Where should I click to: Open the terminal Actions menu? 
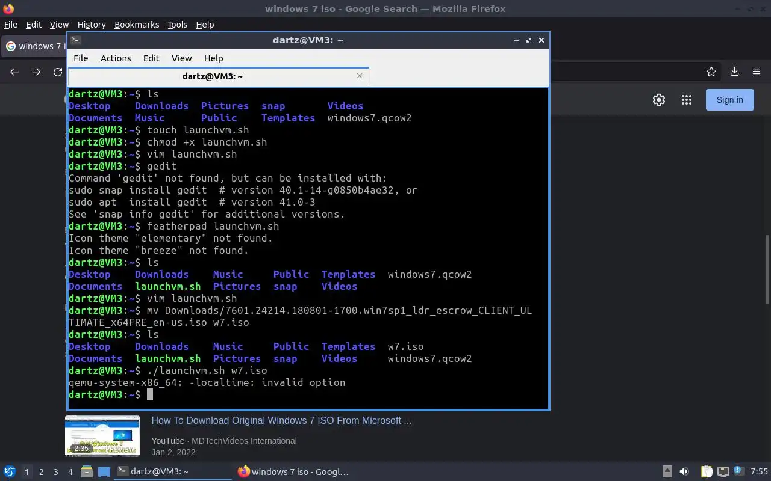pos(116,58)
